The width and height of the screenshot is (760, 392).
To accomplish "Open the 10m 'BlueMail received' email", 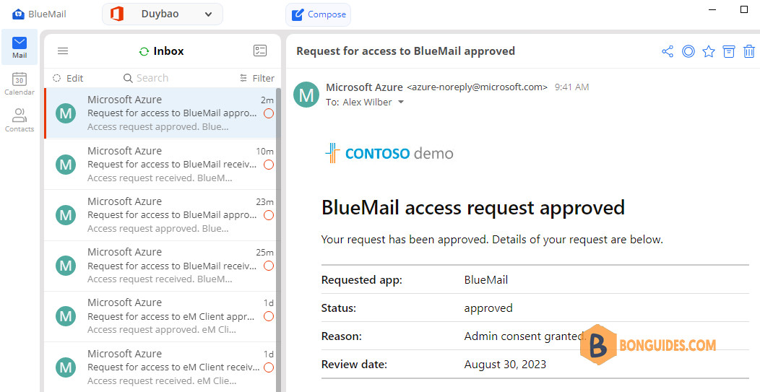I will (160, 165).
